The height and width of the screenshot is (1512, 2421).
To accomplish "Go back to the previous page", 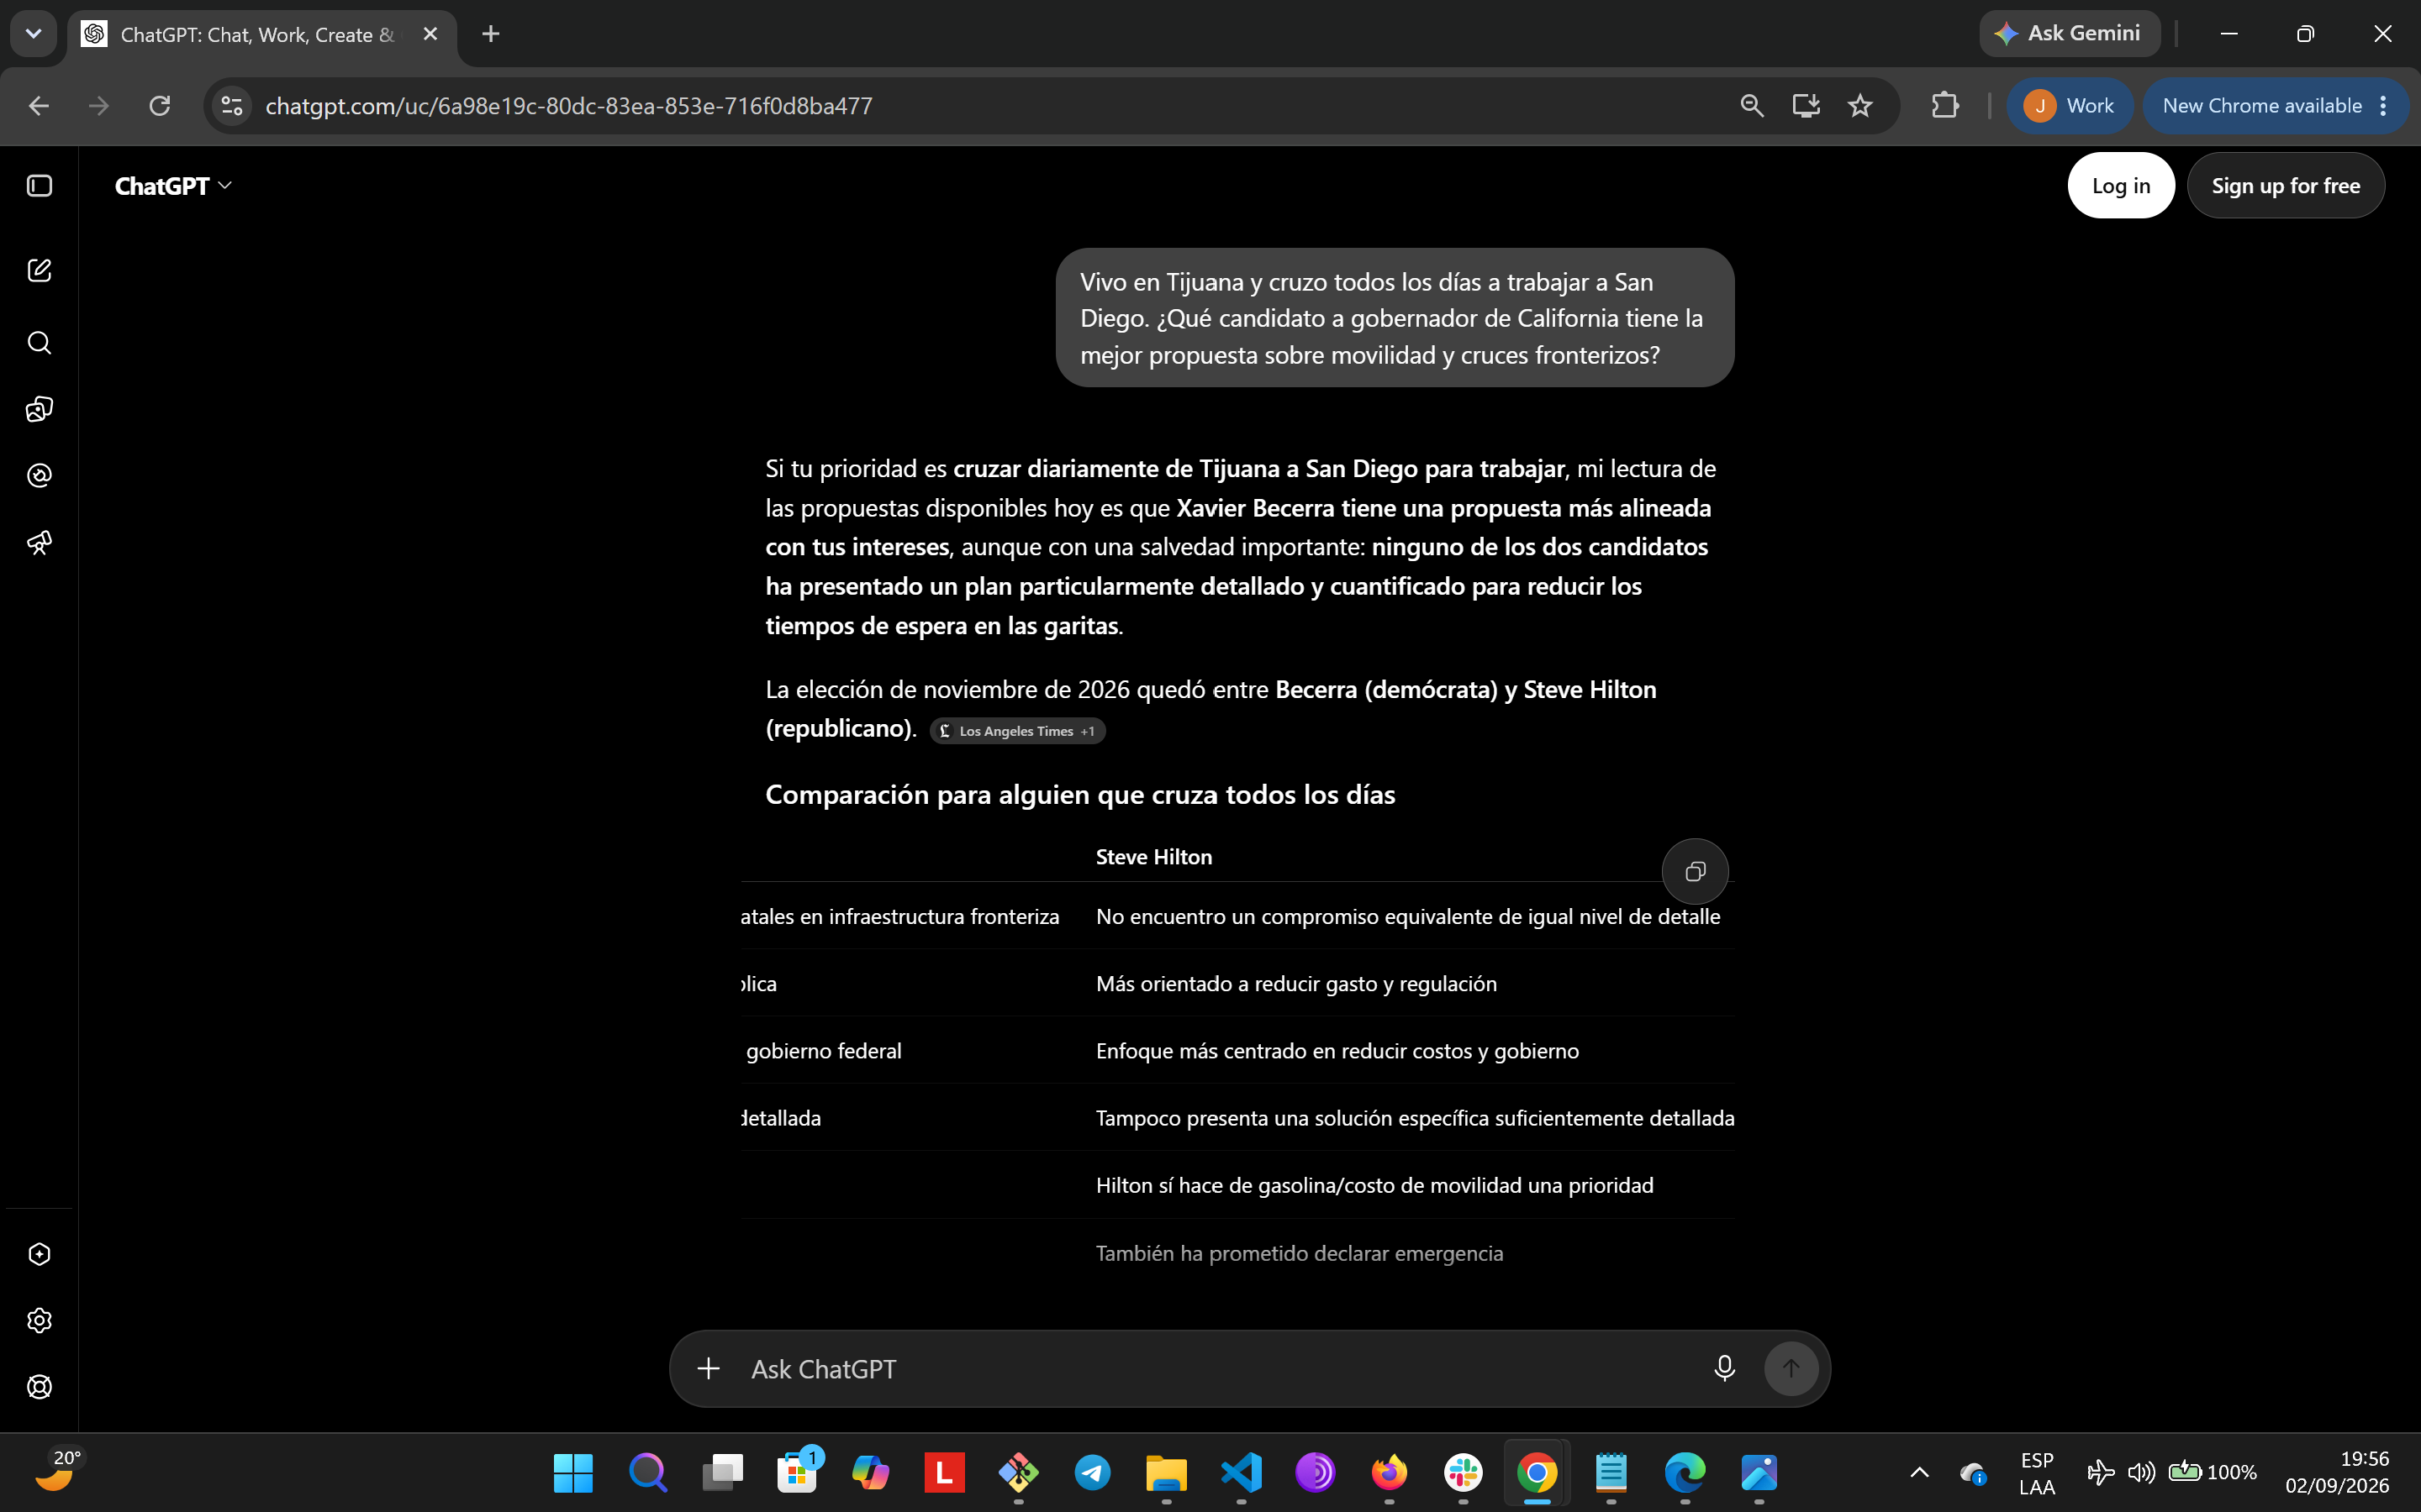I will pos(39,106).
